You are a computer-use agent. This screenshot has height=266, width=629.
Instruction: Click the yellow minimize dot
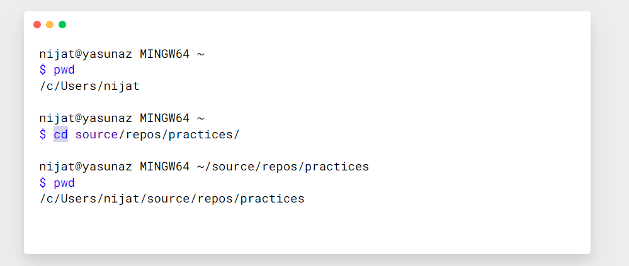[x=50, y=25]
